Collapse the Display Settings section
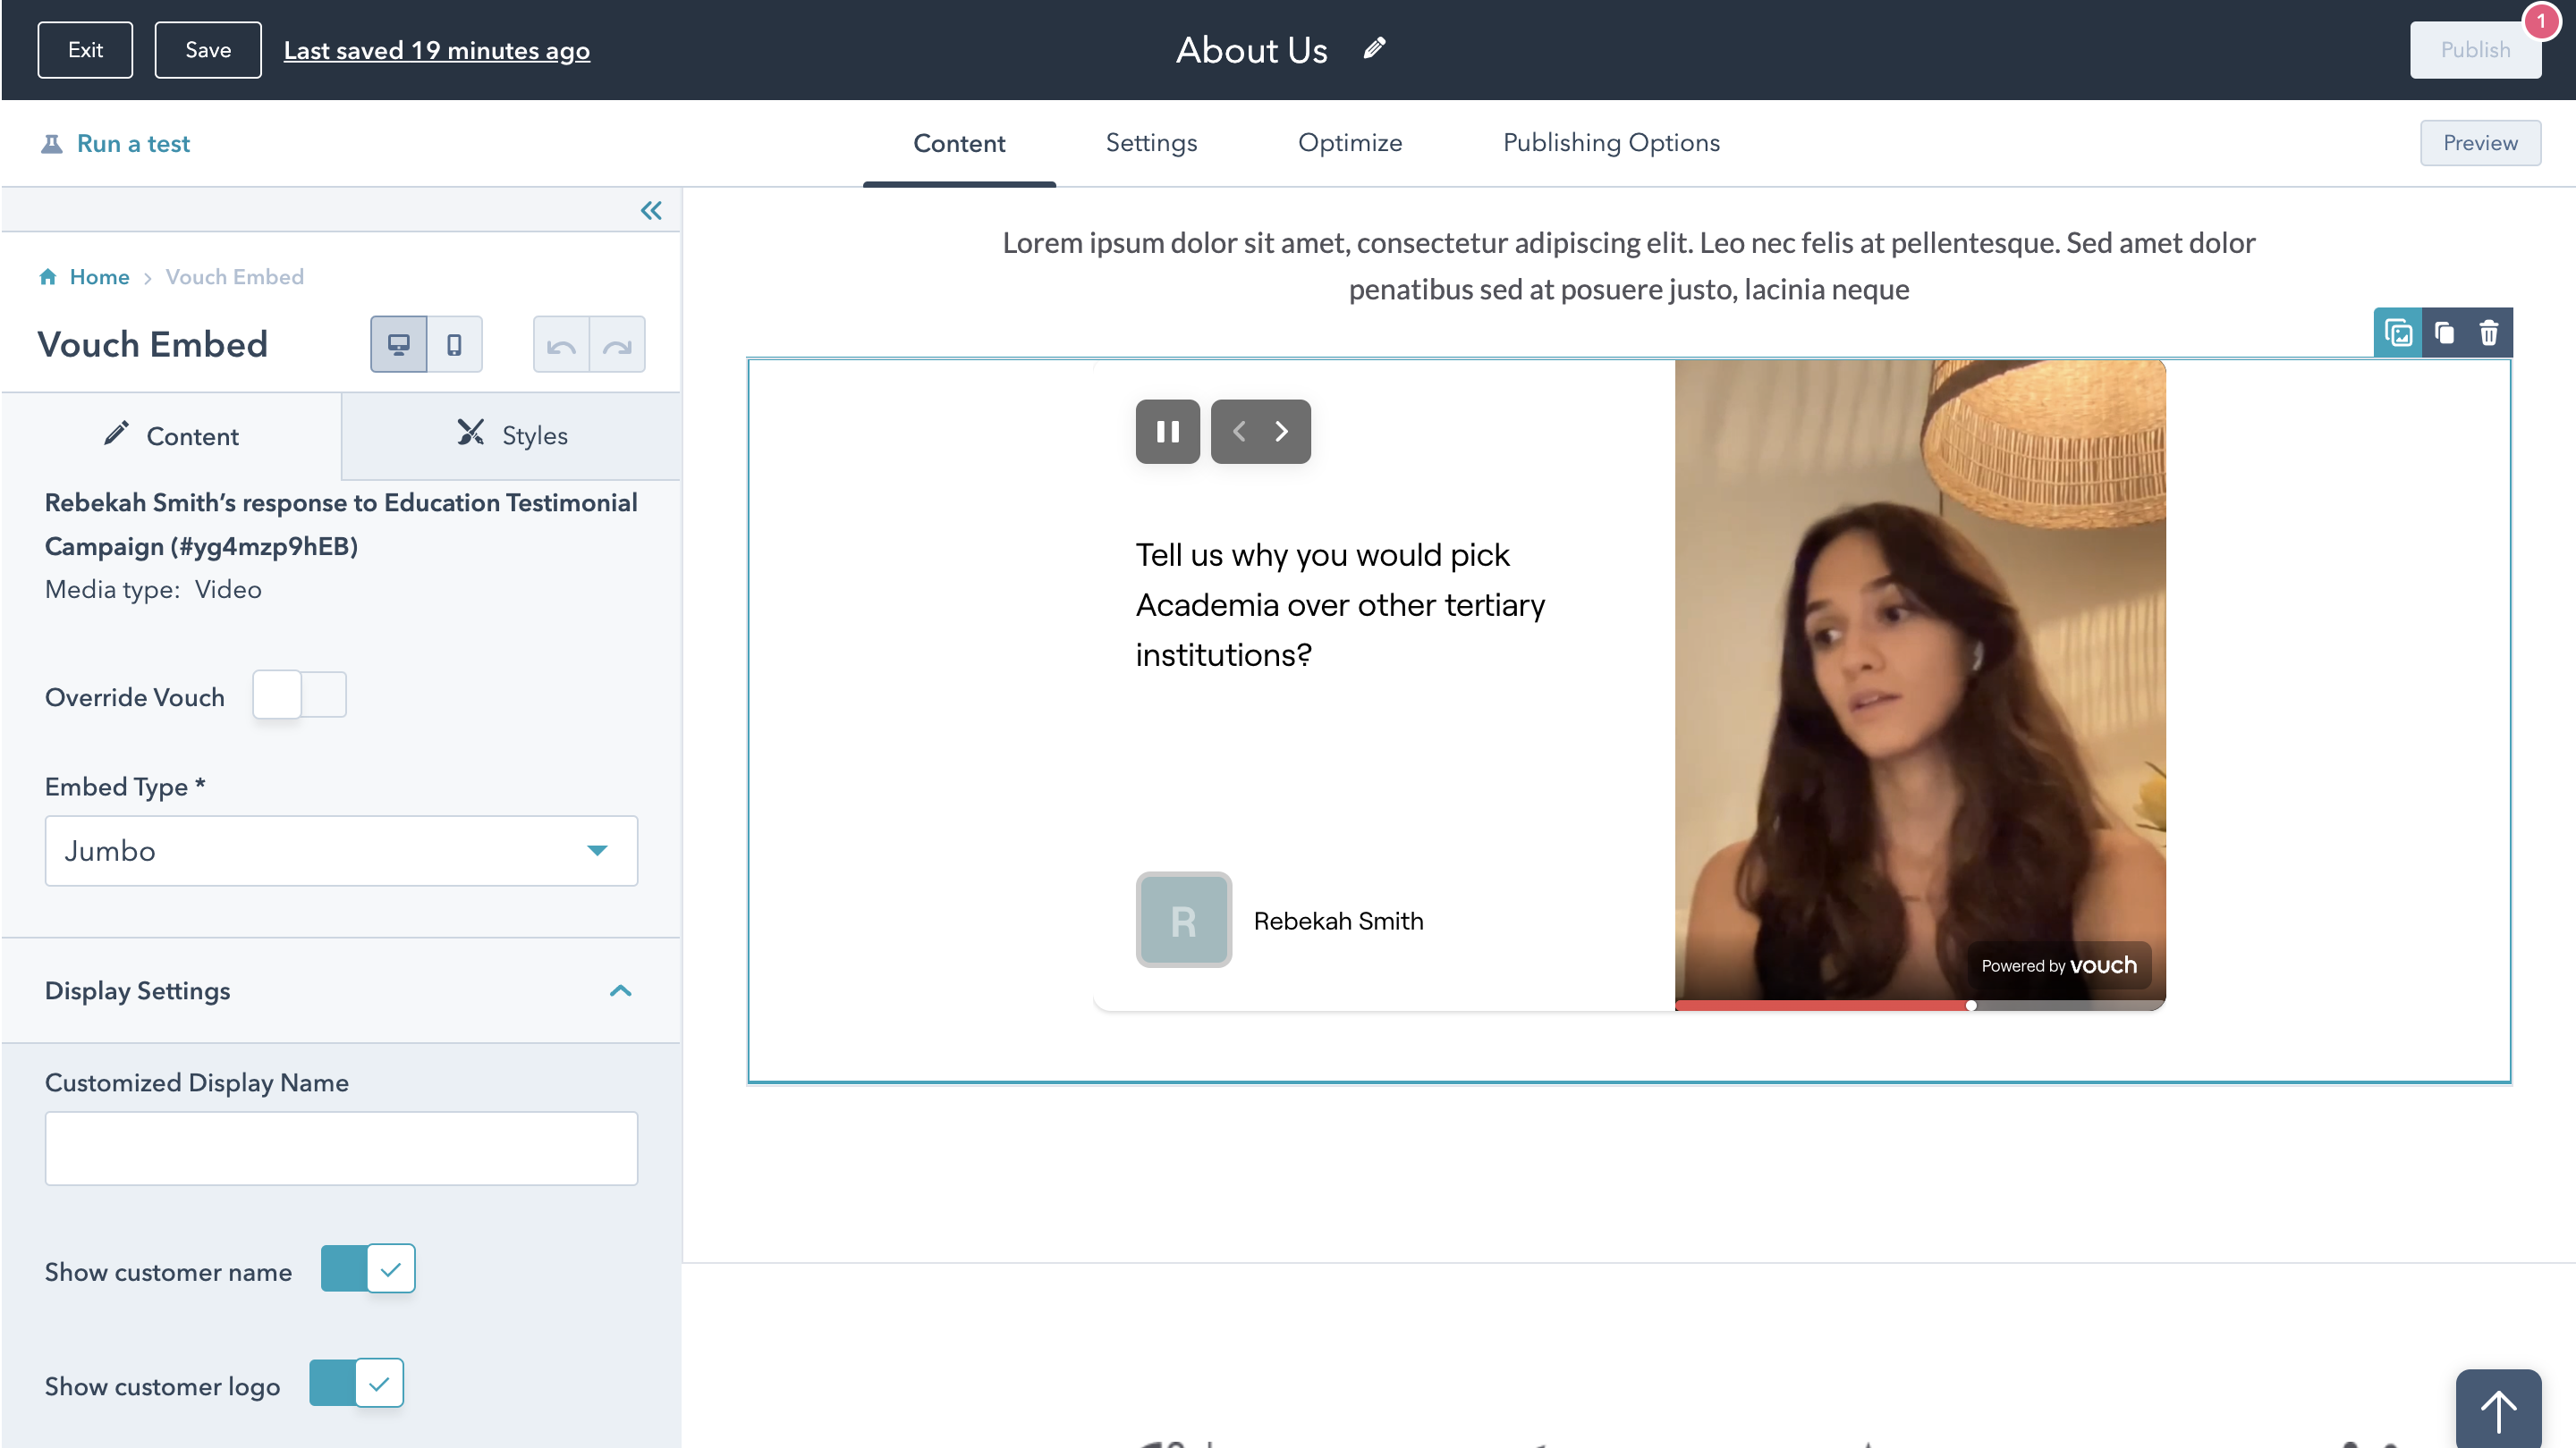Screen dimensions: 2576x1448 pos(620,990)
